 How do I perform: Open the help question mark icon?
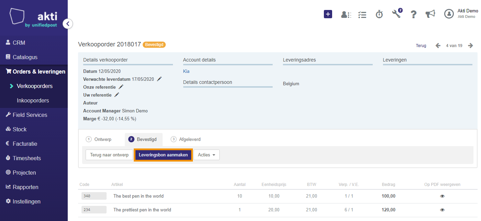(x=414, y=14)
